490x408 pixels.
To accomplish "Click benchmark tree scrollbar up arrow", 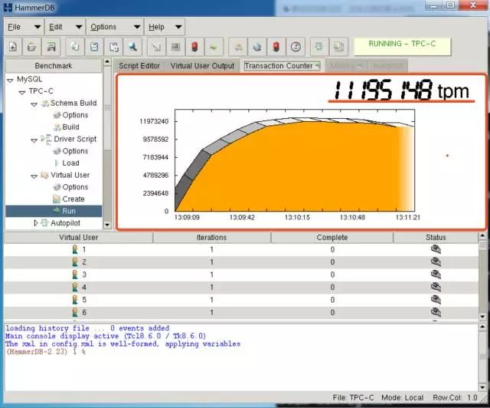I will 107,61.
